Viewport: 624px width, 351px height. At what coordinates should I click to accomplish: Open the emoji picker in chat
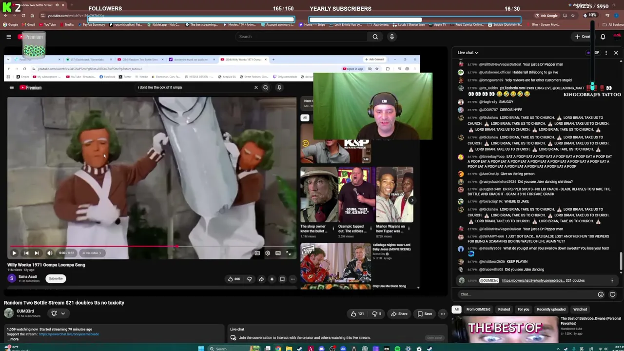pos(601,294)
